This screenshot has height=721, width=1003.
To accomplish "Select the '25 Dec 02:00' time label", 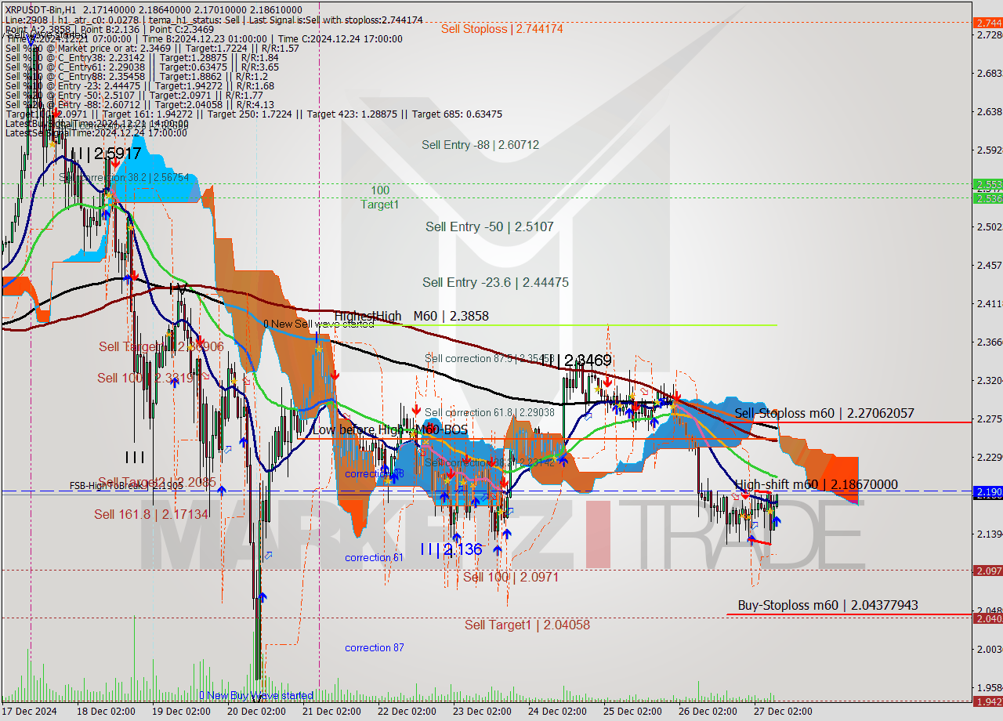I will (x=632, y=712).
